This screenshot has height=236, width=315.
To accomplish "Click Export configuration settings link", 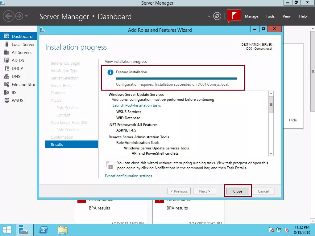I will [128, 176].
